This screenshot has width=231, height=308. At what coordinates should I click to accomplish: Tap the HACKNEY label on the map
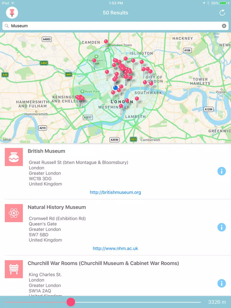click(x=183, y=39)
